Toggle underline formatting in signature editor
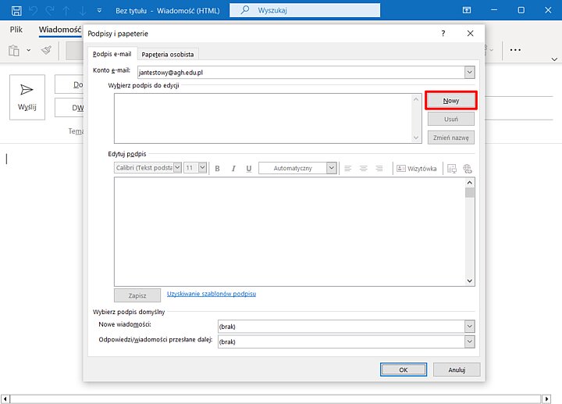562x404 pixels. (249, 168)
